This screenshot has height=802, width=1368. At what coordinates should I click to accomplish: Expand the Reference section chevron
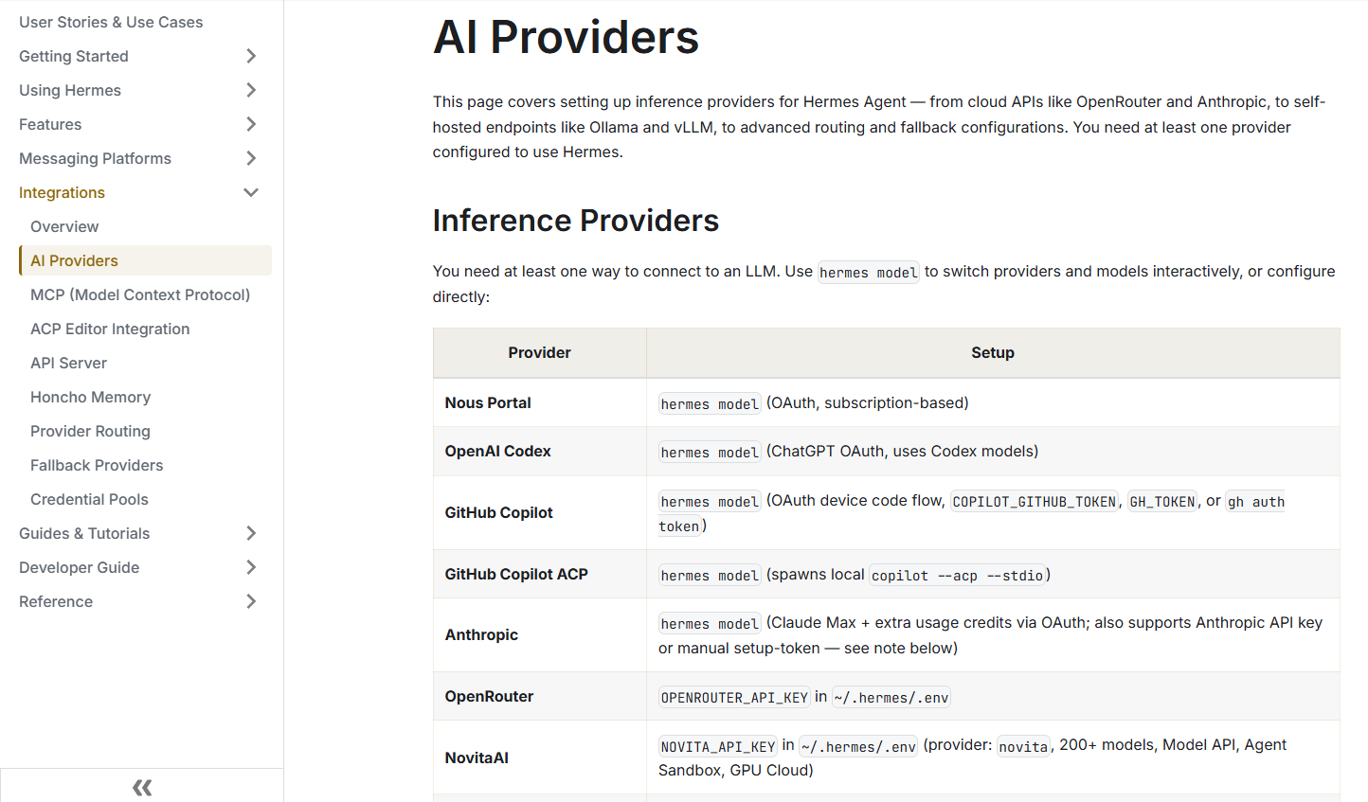tap(251, 601)
